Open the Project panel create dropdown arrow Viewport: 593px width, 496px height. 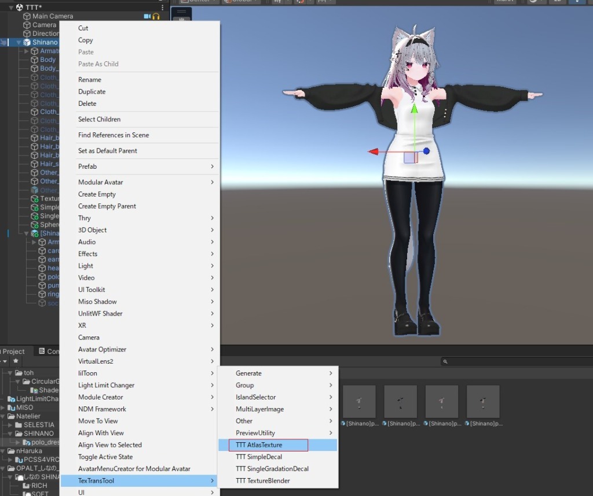[5, 361]
